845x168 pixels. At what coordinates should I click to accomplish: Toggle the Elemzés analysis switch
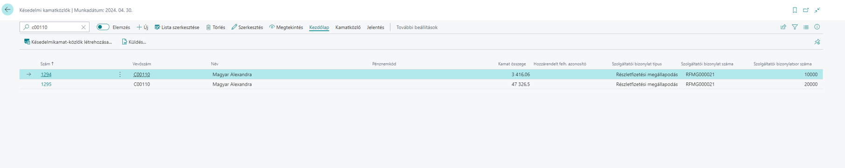[103, 27]
